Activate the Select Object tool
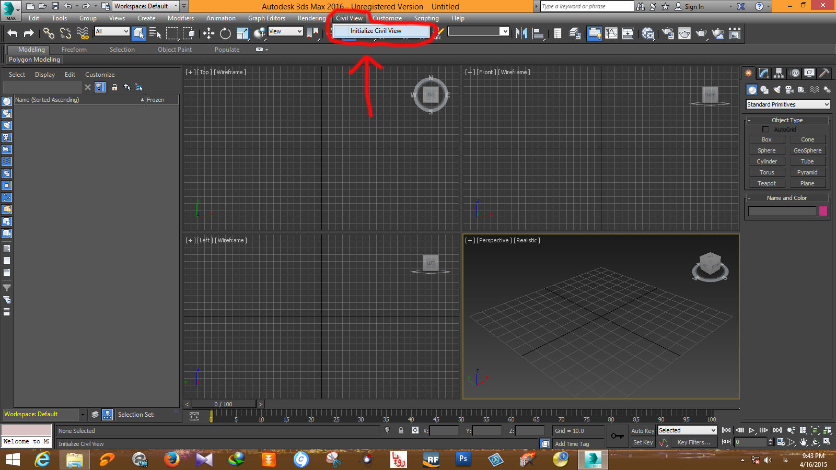 (x=138, y=33)
